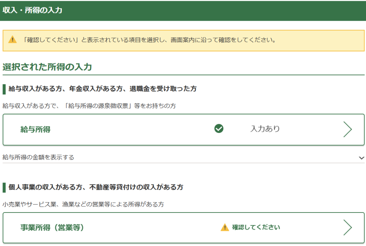
Task: Click warning triangle icon next to 確認してください label
Action: [224, 227]
